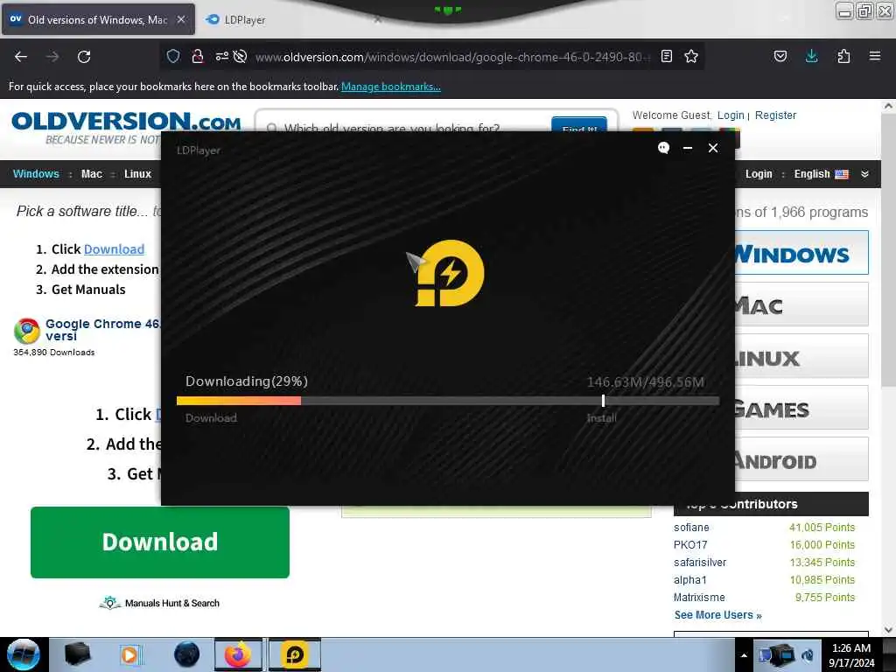Screen dimensions: 896x672
Task: Open the LDPlayer installer feedback chat icon
Action: pos(663,148)
